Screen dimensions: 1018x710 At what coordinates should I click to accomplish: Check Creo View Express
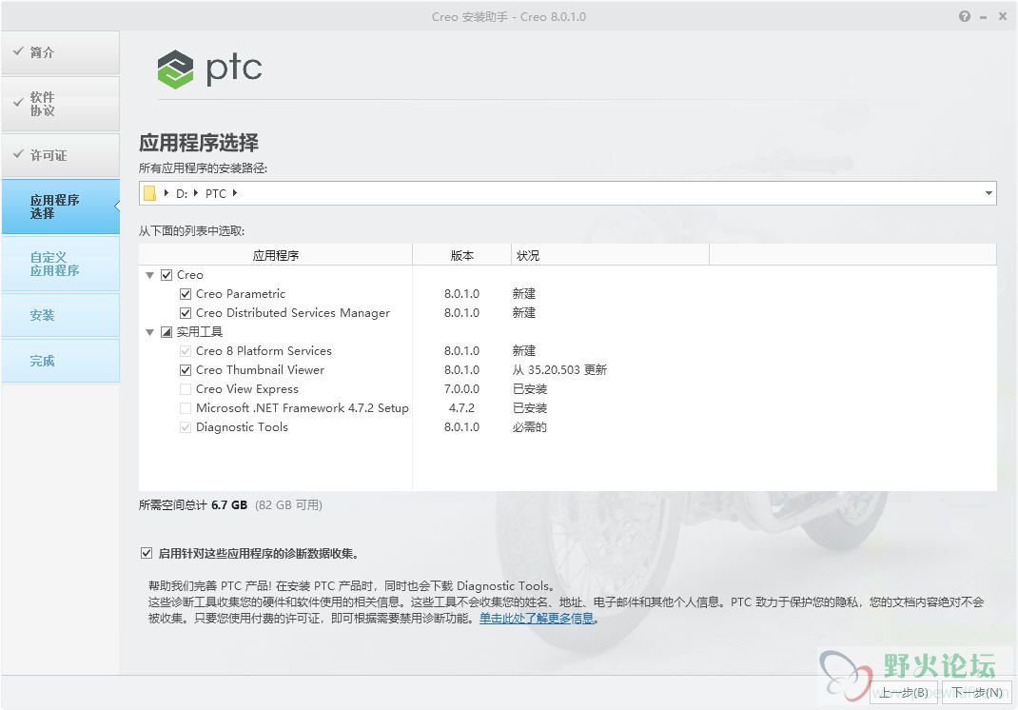(186, 389)
